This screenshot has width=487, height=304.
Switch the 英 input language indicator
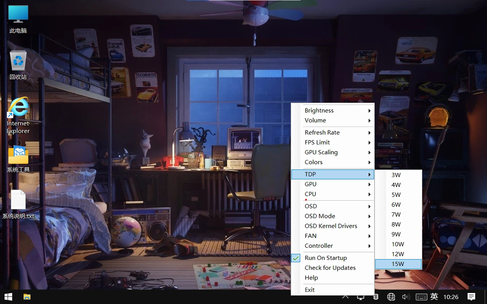point(434,297)
